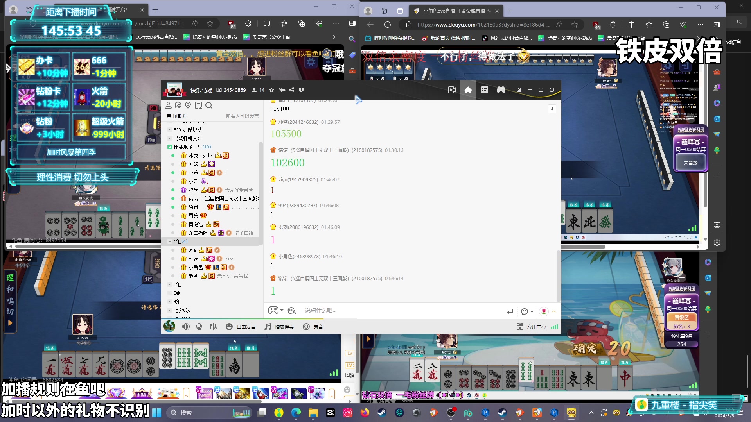
Task: Select the 比赛现场!! channel
Action: point(187,147)
